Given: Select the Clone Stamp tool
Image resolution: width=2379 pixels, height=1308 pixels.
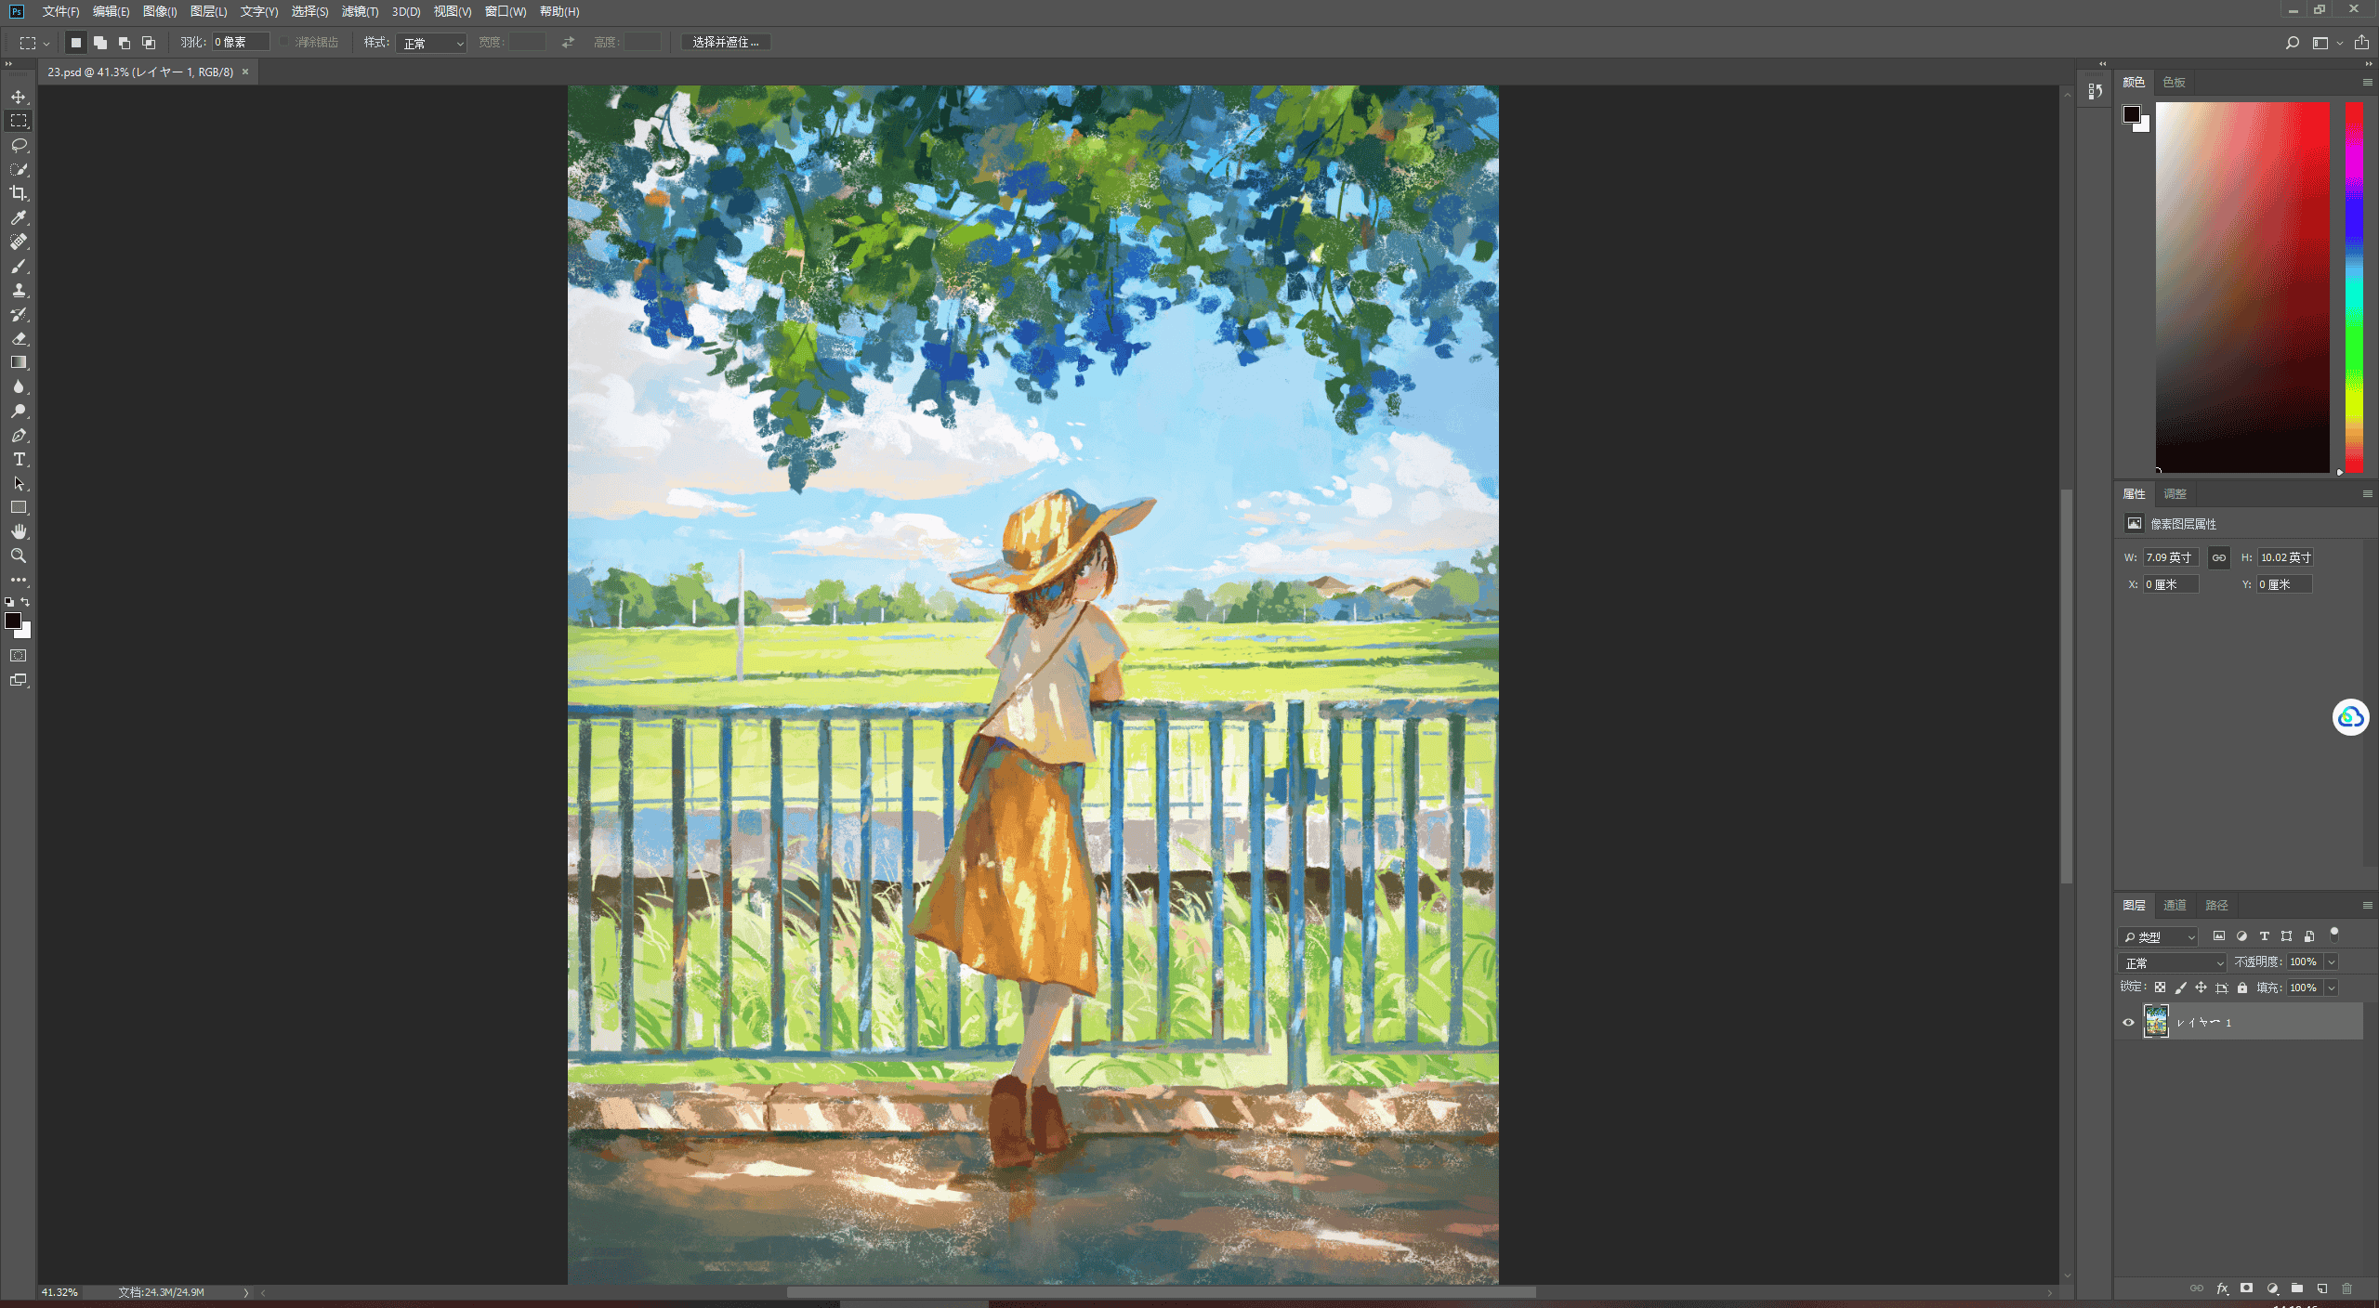Looking at the screenshot, I should (x=19, y=290).
